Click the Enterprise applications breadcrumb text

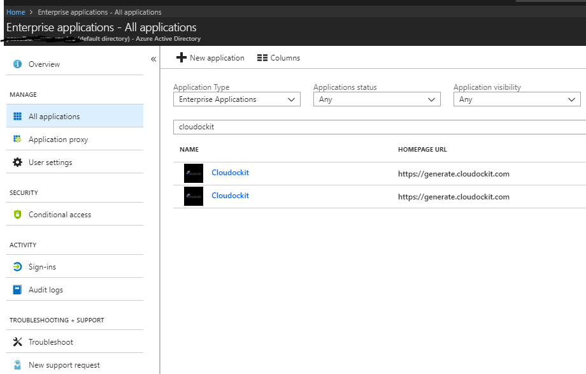[x=99, y=12]
